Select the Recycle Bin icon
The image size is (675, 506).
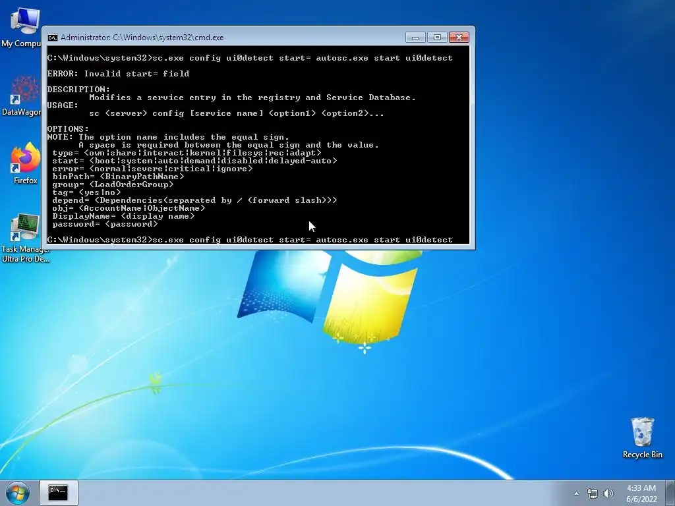click(x=642, y=437)
